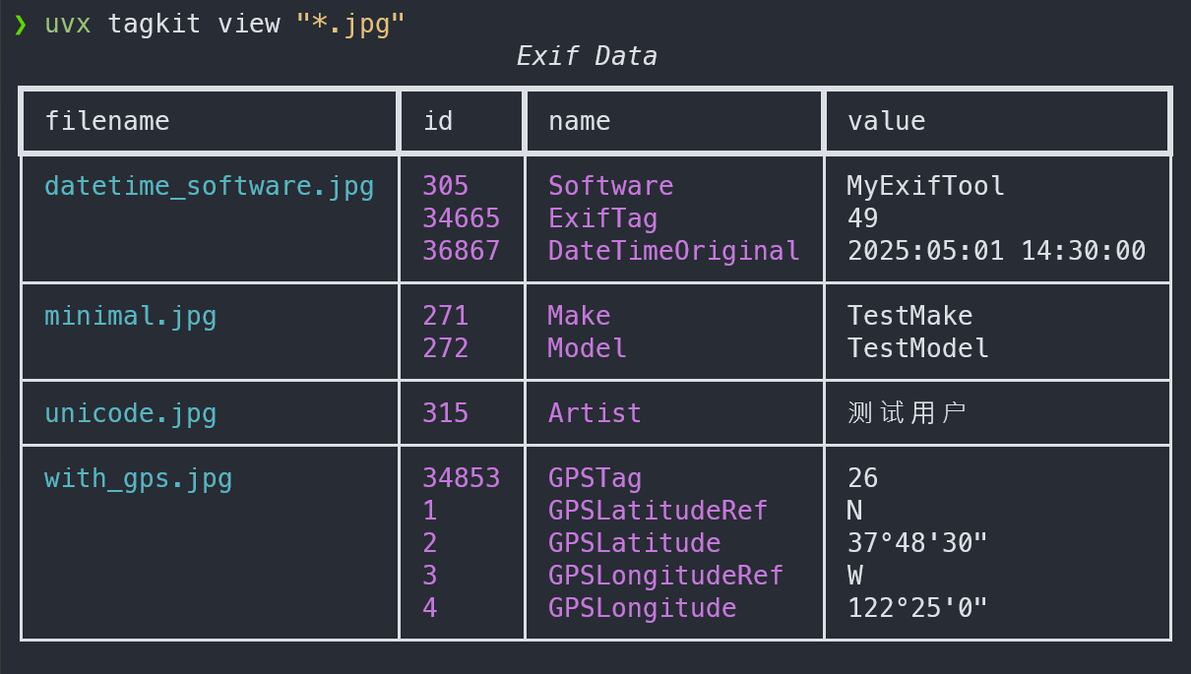Select the "*.jpg" glob argument
This screenshot has width=1191, height=674.
(350, 25)
